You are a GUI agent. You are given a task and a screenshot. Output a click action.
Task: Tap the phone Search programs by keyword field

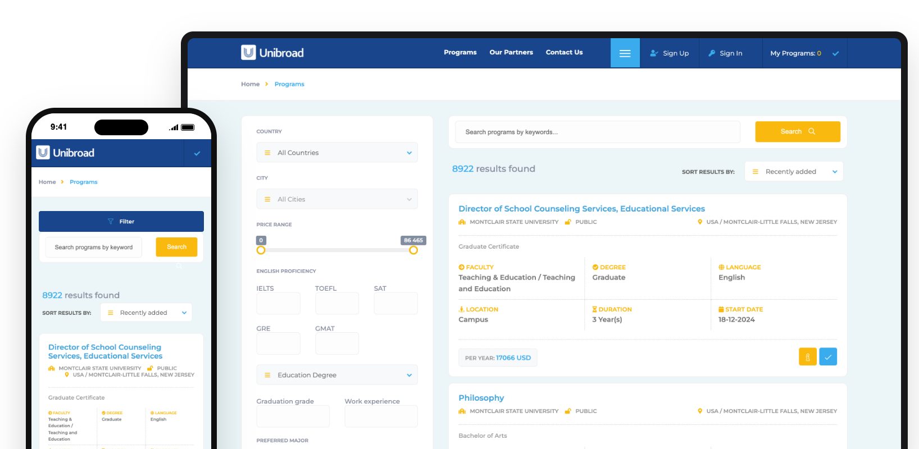(x=94, y=247)
